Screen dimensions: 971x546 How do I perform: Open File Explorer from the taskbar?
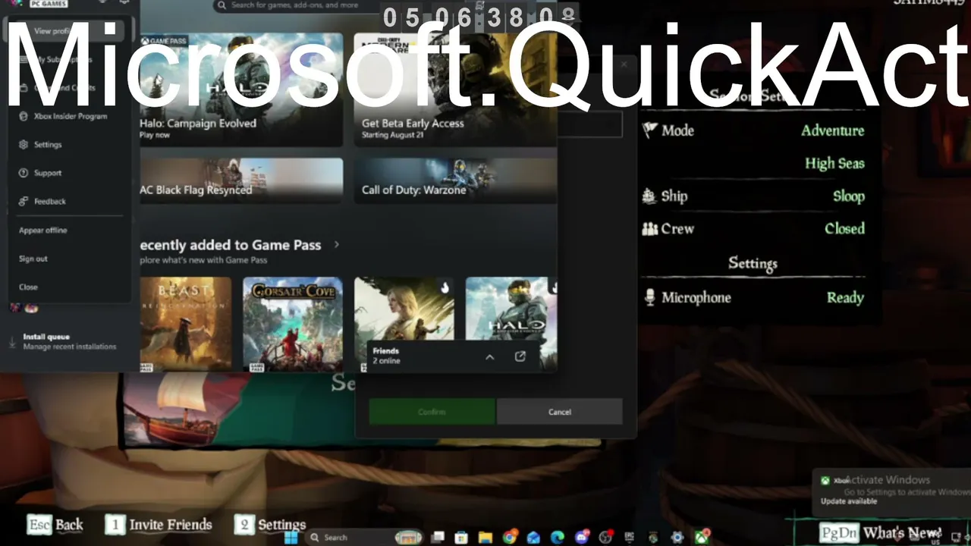[x=485, y=538]
